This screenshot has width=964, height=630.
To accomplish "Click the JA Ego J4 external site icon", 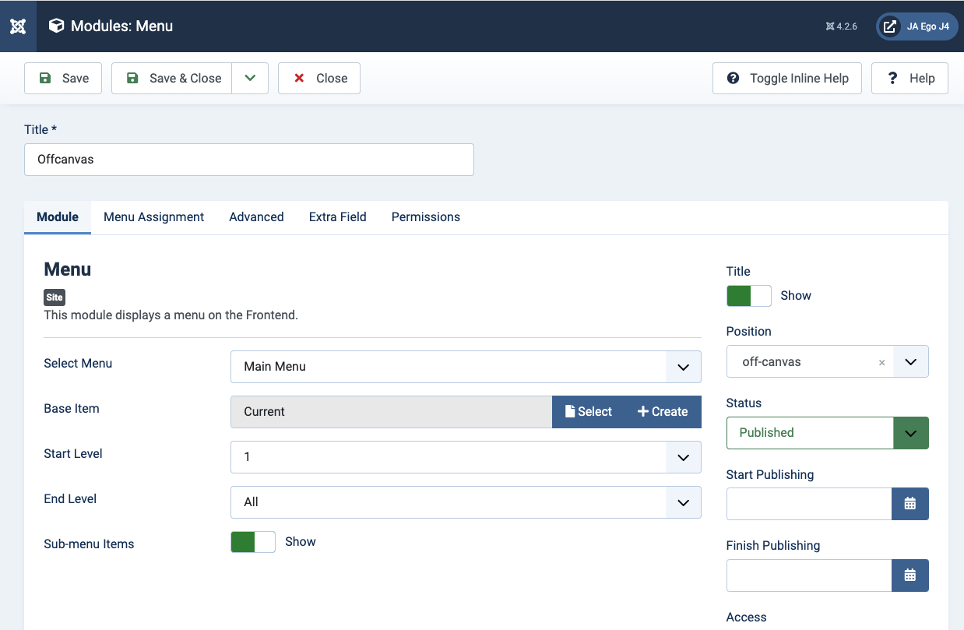I will (x=889, y=26).
